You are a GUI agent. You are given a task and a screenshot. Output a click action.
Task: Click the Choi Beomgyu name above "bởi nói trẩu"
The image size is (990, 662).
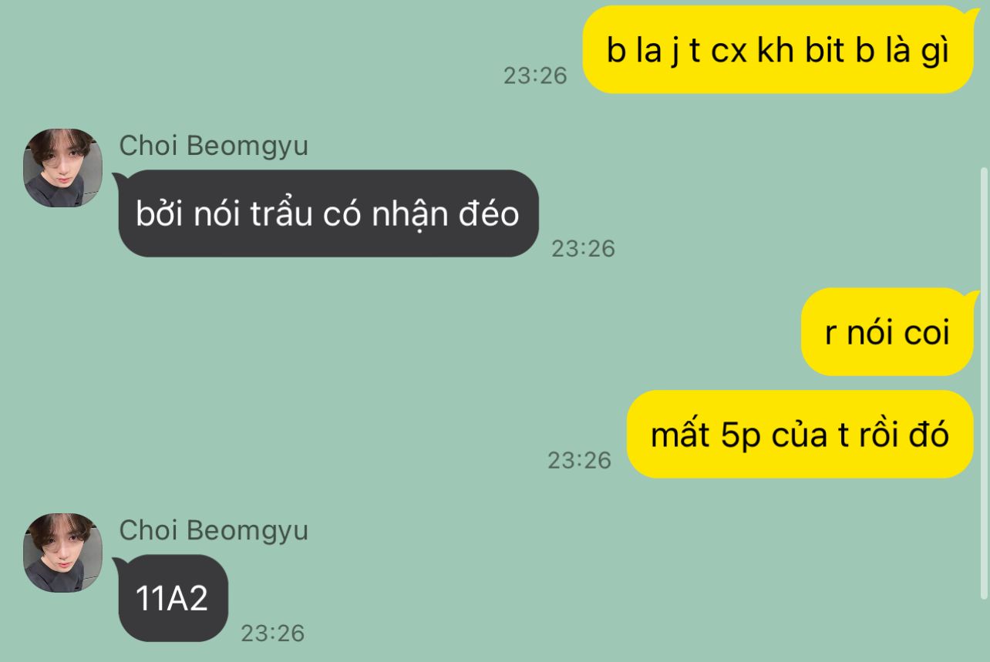[214, 146]
